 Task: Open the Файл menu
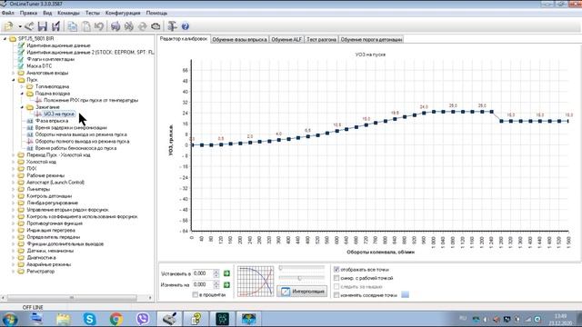pyautogui.click(x=8, y=13)
